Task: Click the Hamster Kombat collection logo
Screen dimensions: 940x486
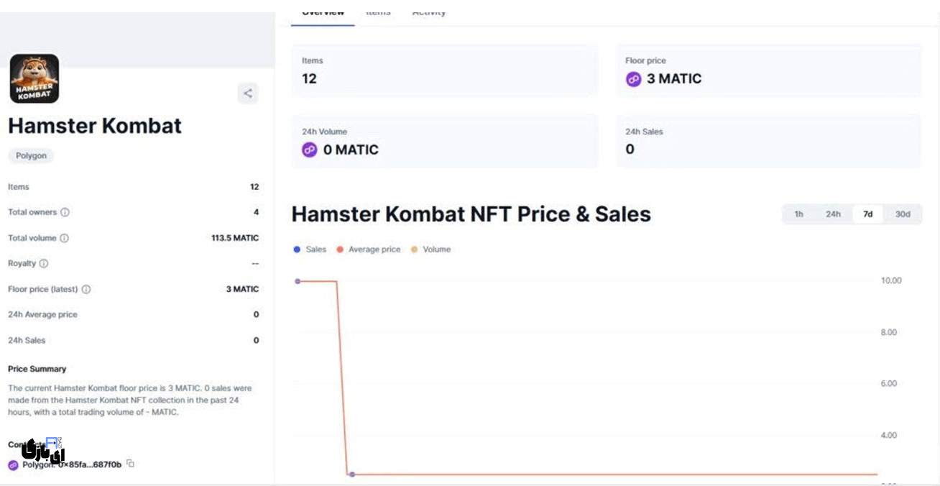Action: coord(34,78)
